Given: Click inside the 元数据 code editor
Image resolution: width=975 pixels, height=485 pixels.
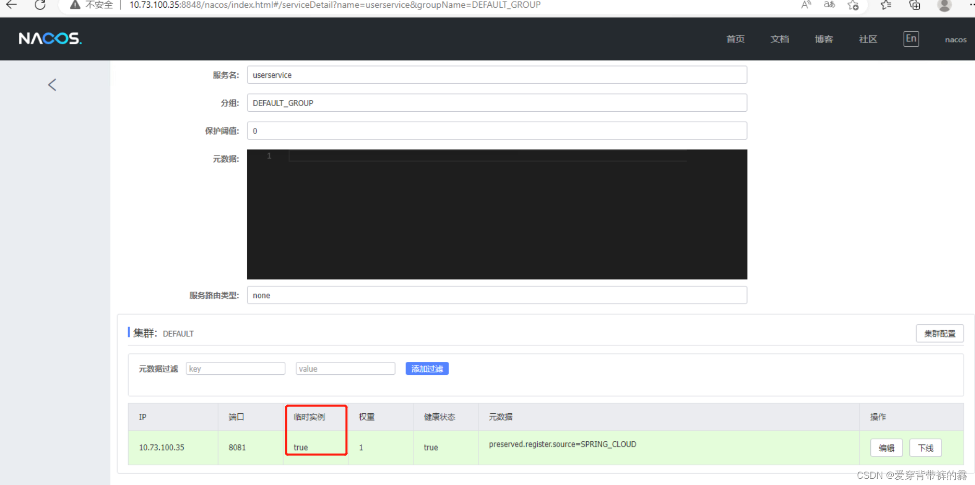Looking at the screenshot, I should (x=497, y=214).
